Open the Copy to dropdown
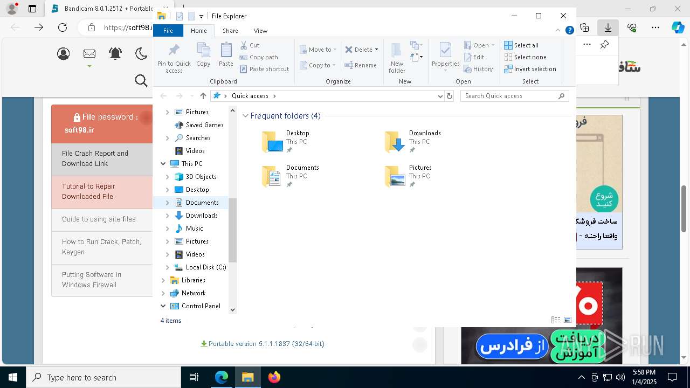The image size is (690, 388). 318,65
